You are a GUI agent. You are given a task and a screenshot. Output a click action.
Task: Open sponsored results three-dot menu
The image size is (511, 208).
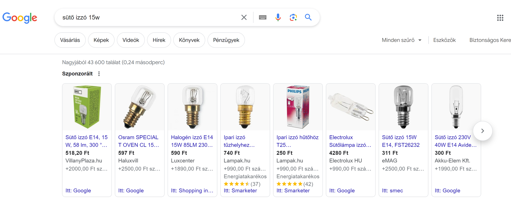(x=99, y=74)
